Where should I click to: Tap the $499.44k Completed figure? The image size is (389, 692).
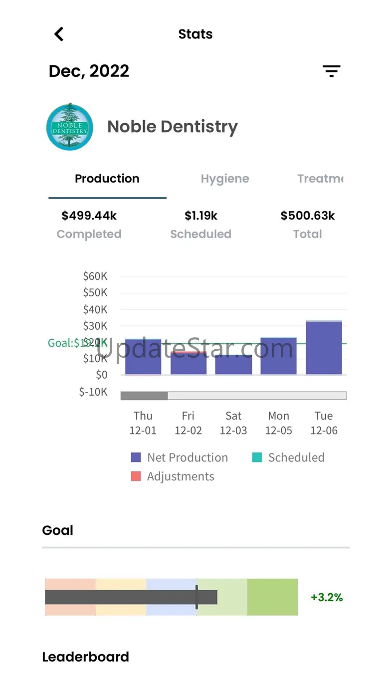click(89, 225)
